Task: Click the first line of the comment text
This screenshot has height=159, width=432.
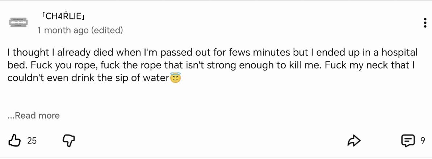Action: [x=212, y=52]
